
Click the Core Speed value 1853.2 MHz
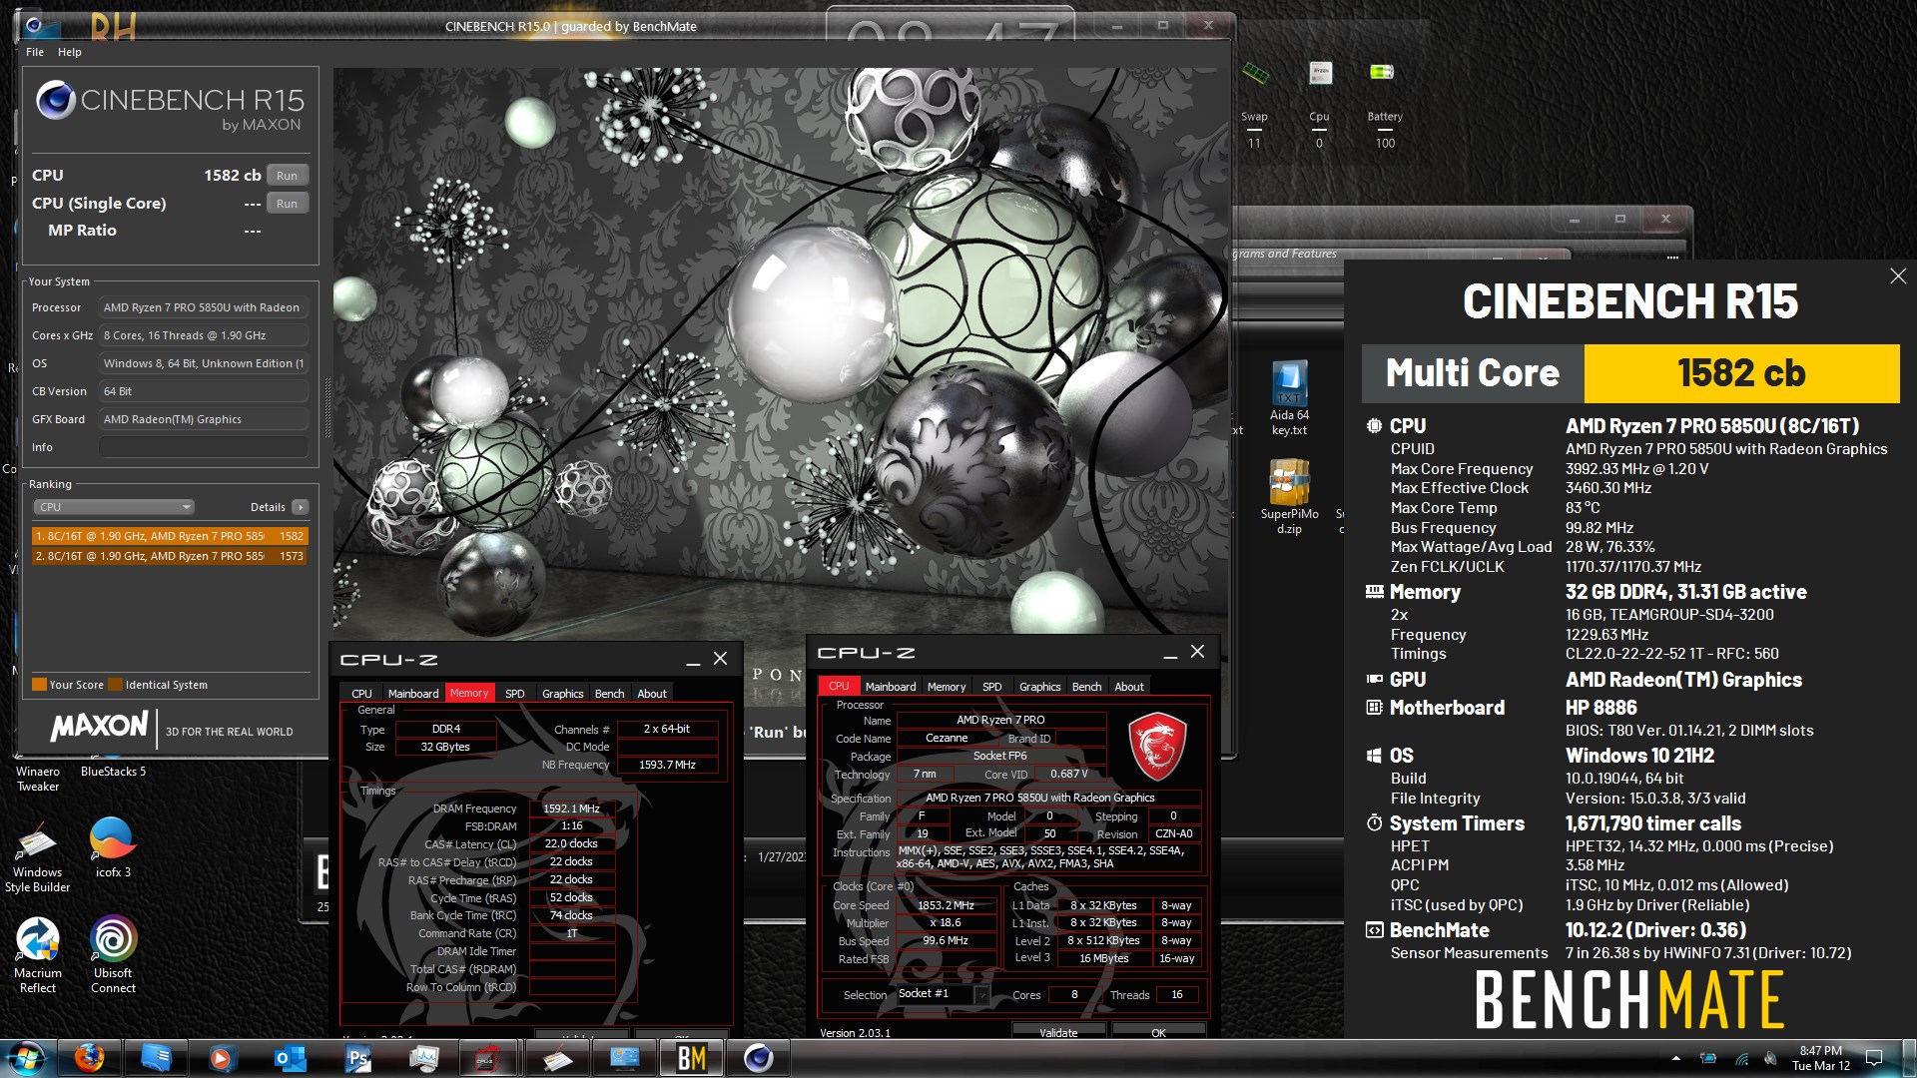point(947,905)
